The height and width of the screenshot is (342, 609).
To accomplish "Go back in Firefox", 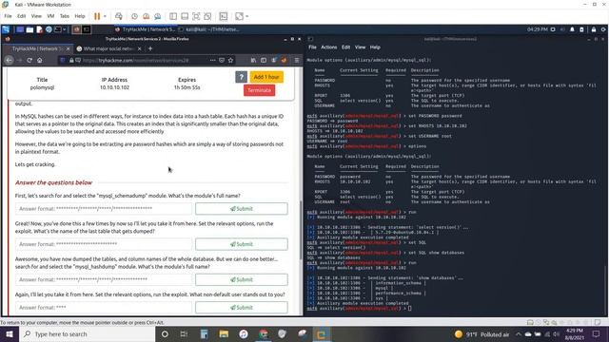I will (9, 60).
